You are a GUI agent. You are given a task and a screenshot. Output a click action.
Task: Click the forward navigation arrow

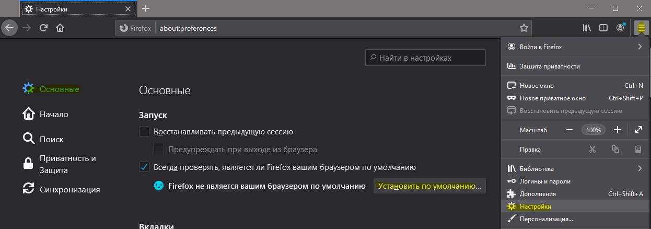(27, 28)
